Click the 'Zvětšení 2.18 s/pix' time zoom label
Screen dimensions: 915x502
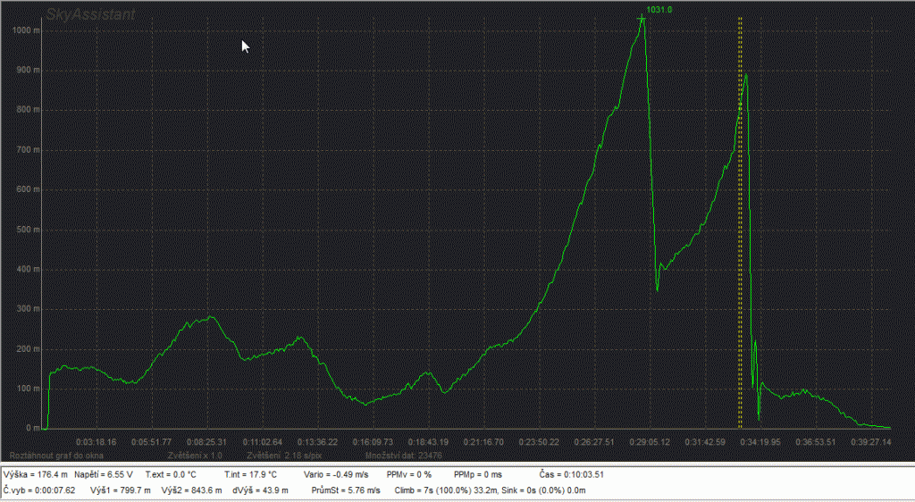(283, 456)
